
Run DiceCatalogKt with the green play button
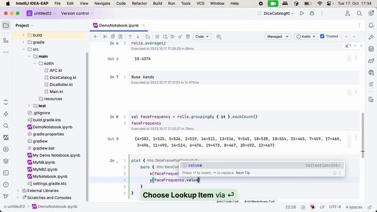[302, 14]
